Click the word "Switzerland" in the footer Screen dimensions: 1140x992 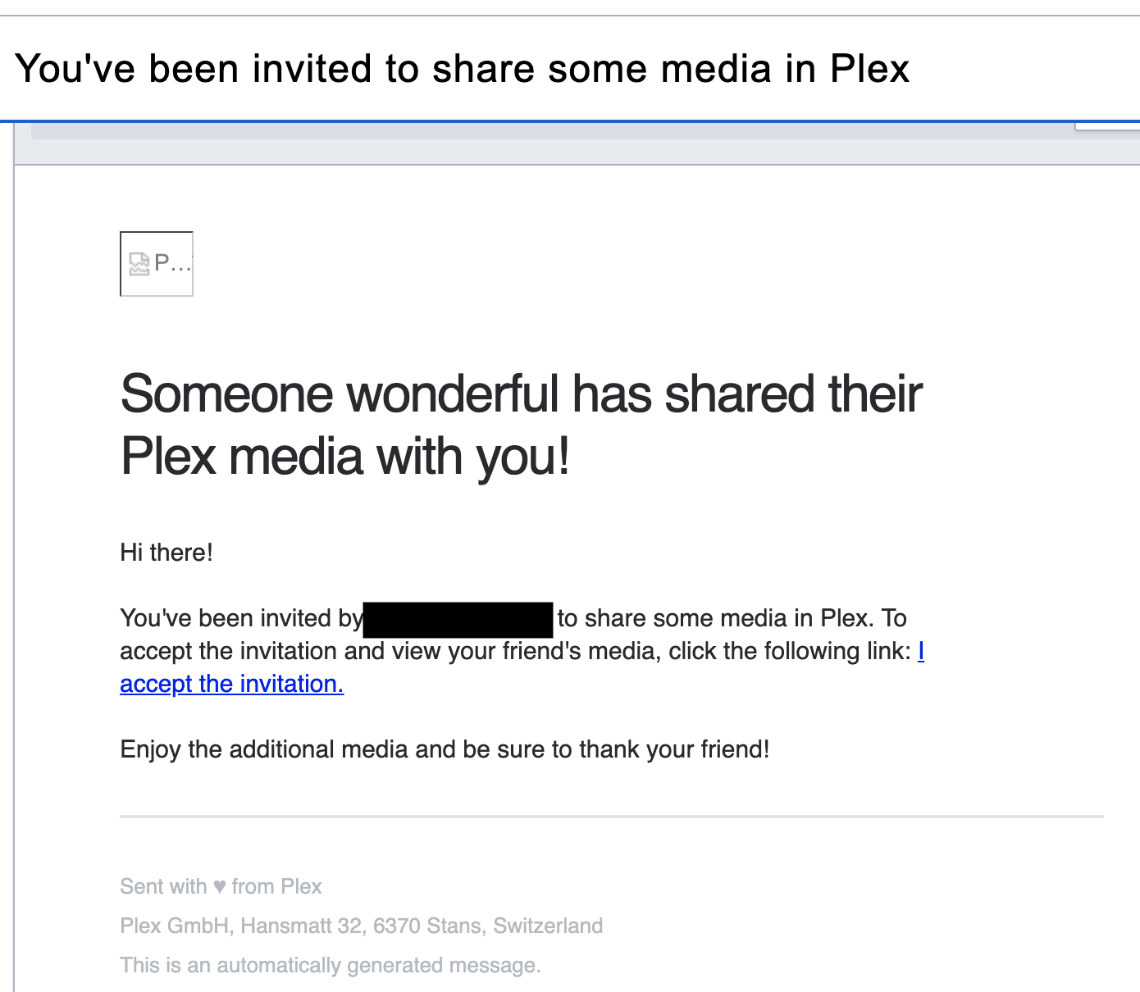point(548,926)
